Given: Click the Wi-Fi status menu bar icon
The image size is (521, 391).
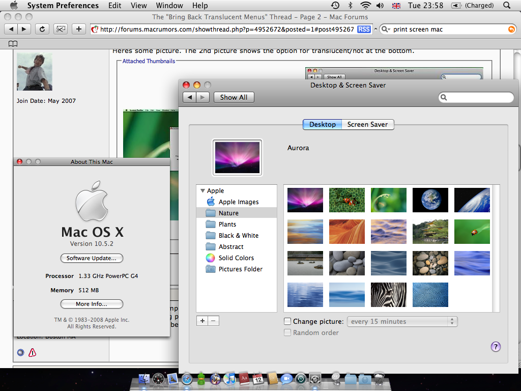Looking at the screenshot, I should coord(365,6).
